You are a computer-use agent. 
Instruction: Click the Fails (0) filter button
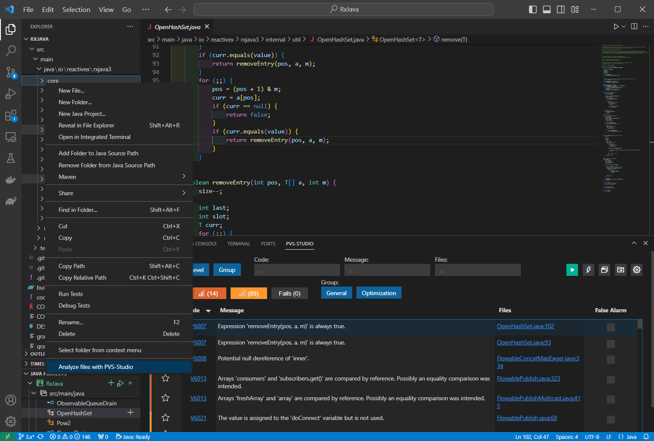[289, 293]
